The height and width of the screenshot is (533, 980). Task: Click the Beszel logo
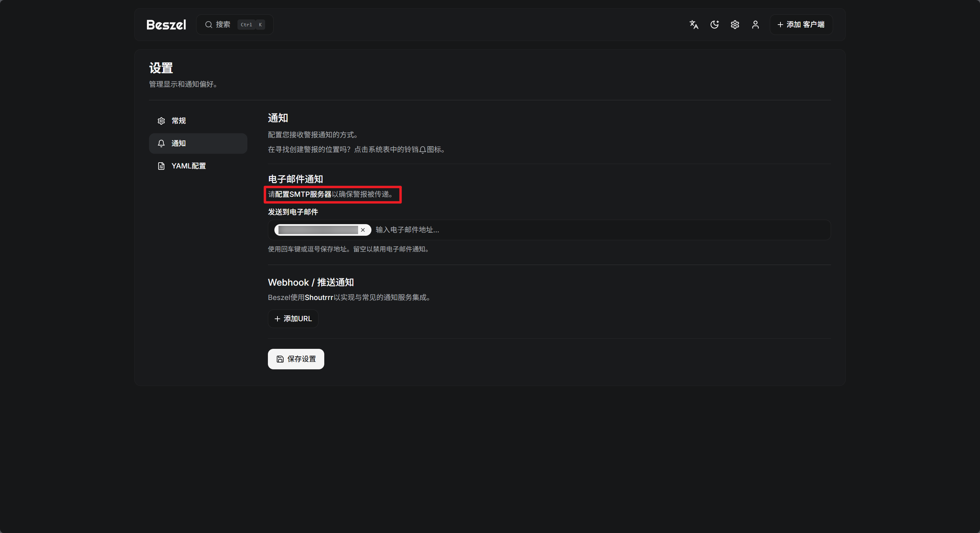coord(166,25)
